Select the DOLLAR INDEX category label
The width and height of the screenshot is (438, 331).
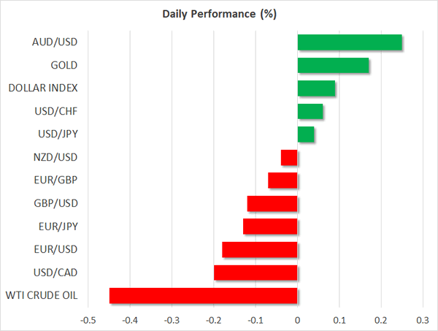(43, 88)
